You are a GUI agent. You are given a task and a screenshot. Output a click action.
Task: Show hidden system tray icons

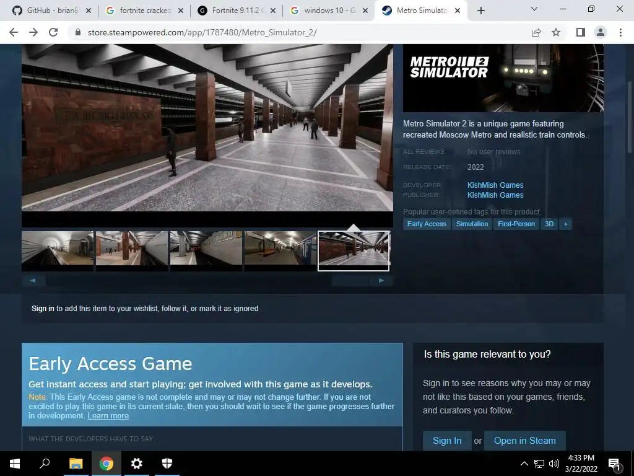click(524, 464)
